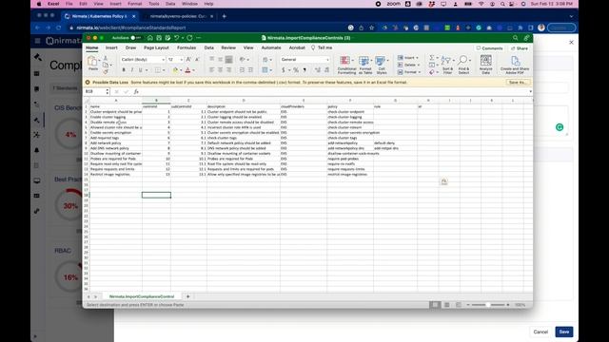Apply Bold formatting

(124, 70)
